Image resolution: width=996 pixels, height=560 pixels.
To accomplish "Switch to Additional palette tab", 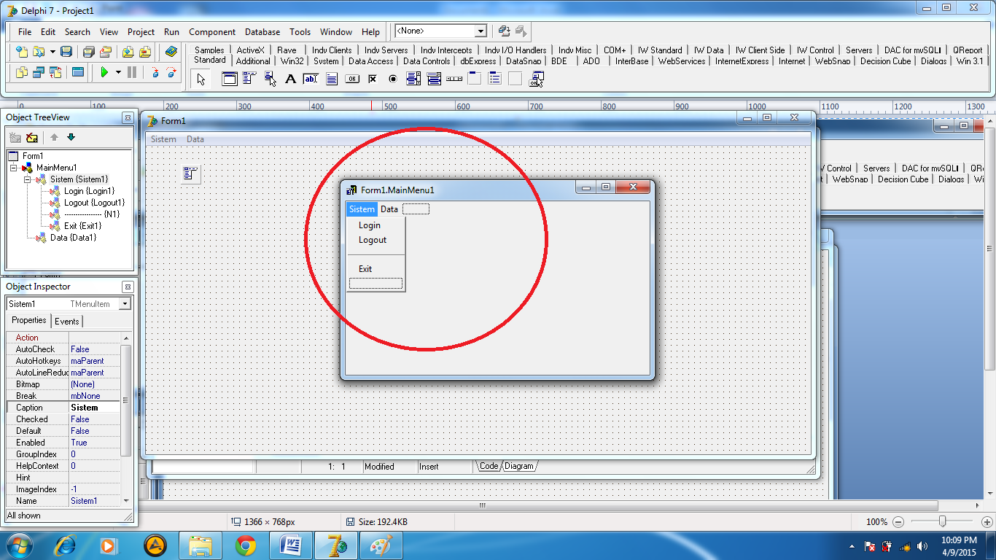I will click(253, 61).
